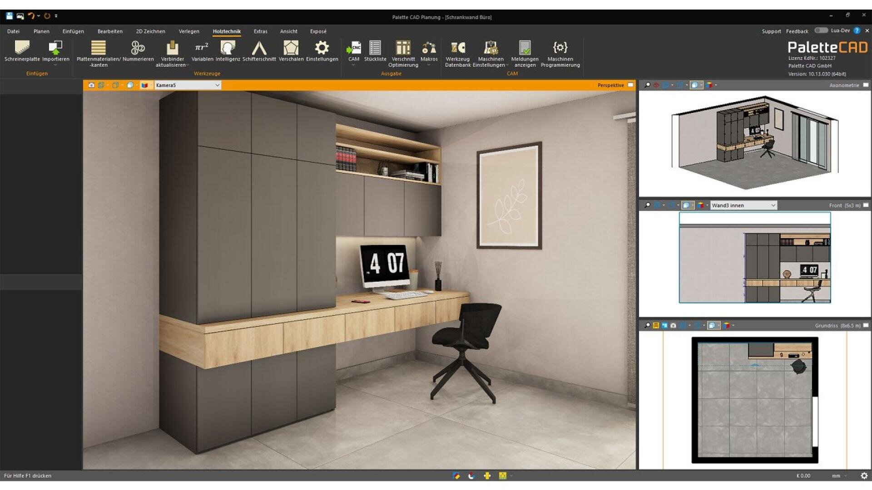Click the settings gear in status bar
The height and width of the screenshot is (490, 872).
point(864,476)
